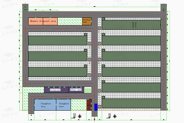The height and width of the screenshot is (123, 184).
Task: Select the Manure disposal area block
Action: click(43, 21)
